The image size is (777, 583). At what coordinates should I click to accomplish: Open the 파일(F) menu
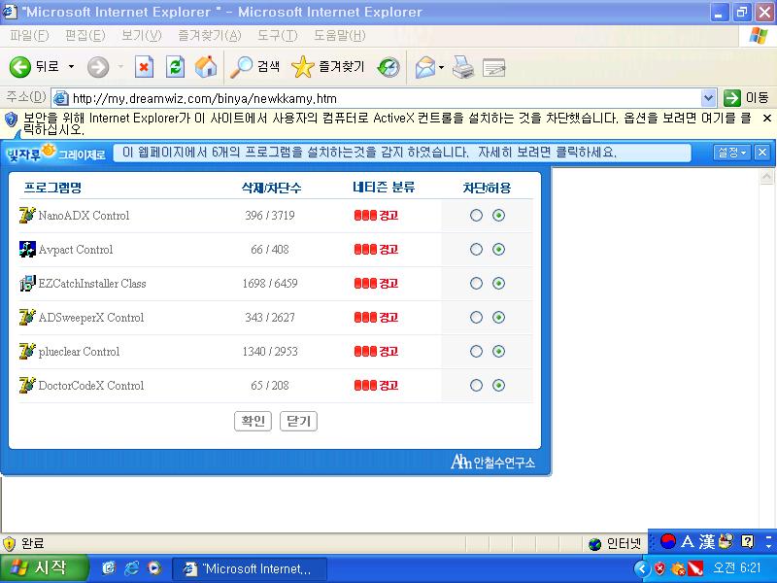(x=29, y=36)
